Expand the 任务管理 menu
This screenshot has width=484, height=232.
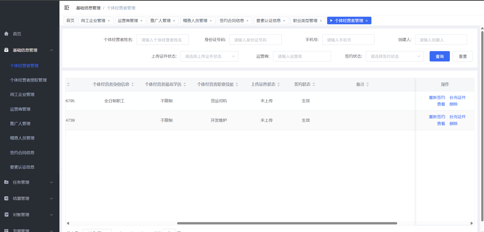click(30, 182)
